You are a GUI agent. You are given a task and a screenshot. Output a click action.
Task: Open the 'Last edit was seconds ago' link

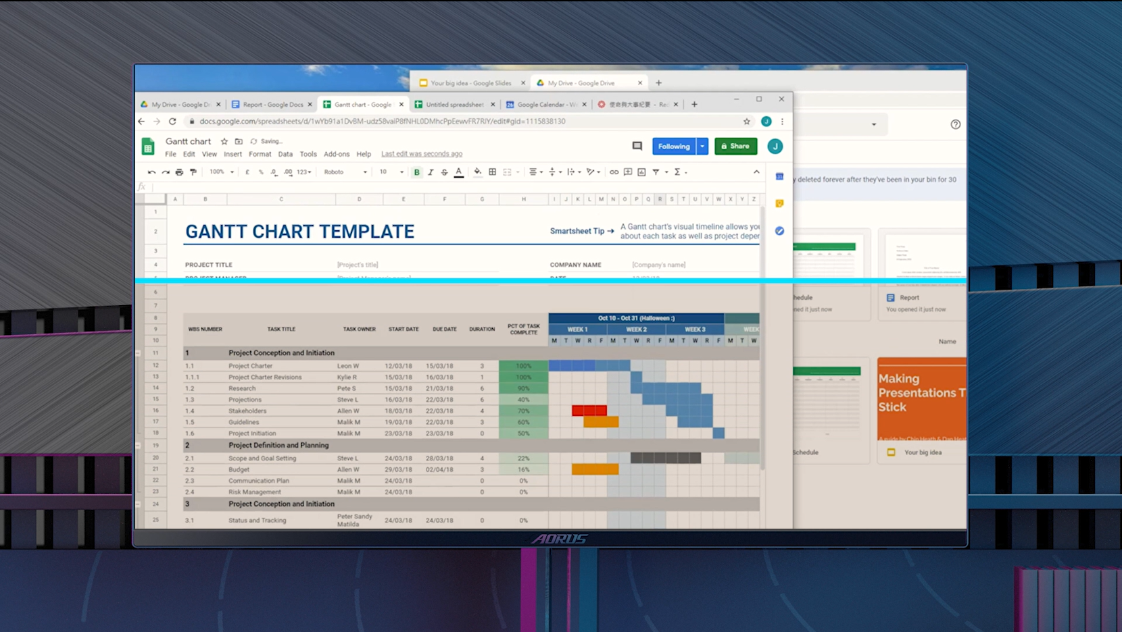[422, 154]
